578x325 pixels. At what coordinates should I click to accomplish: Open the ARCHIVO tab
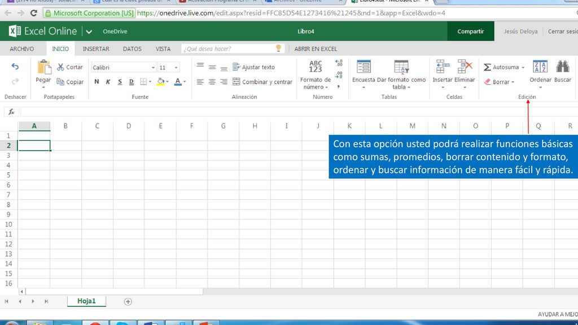click(x=22, y=49)
